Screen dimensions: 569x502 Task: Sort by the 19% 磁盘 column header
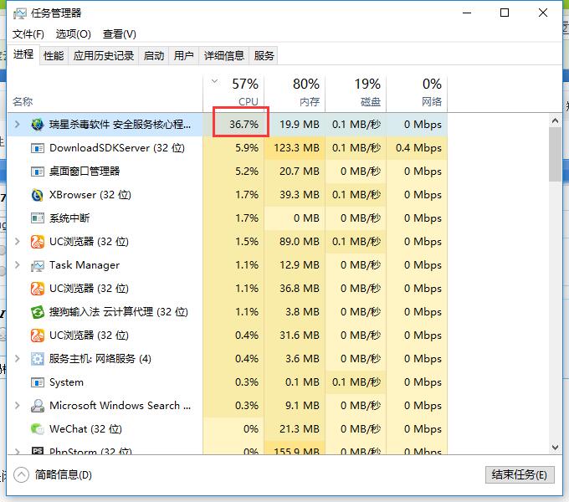pyautogui.click(x=356, y=93)
